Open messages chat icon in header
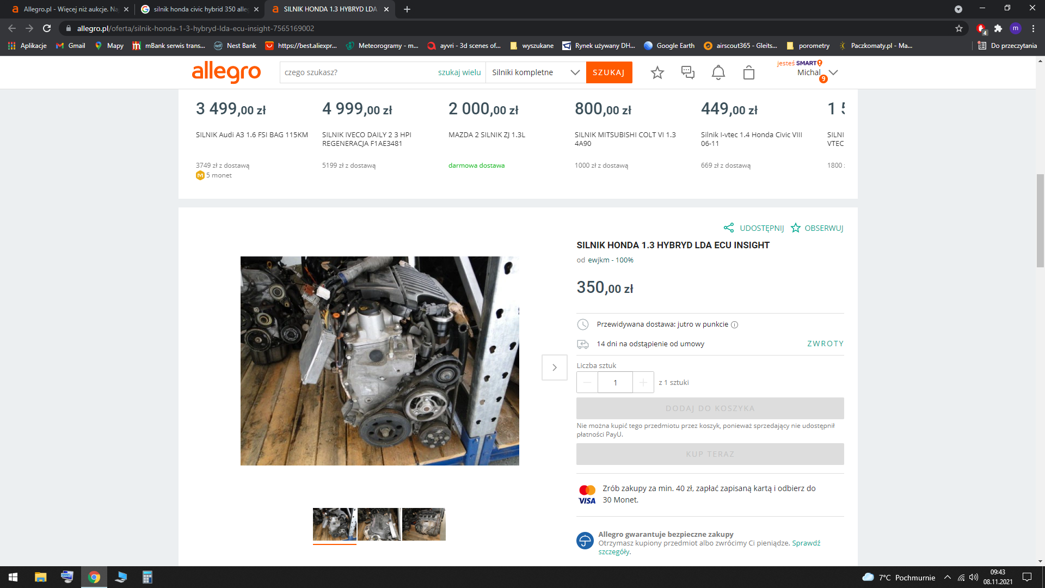 pyautogui.click(x=687, y=72)
